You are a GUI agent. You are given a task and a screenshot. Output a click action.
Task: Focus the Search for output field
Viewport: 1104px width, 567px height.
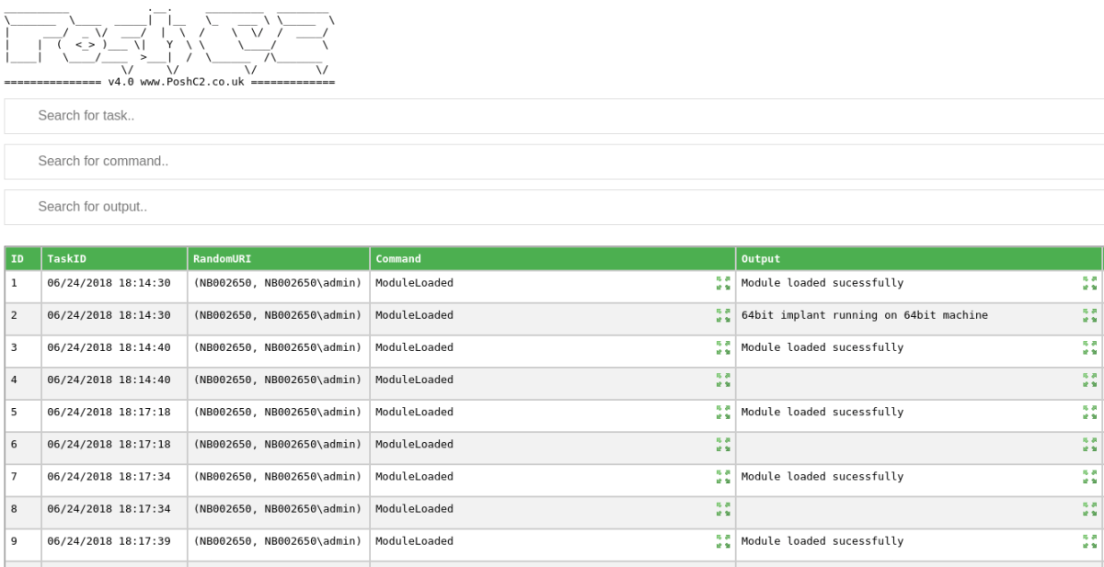(552, 207)
